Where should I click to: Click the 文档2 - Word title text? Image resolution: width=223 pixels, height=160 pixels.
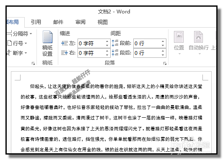click(114, 11)
